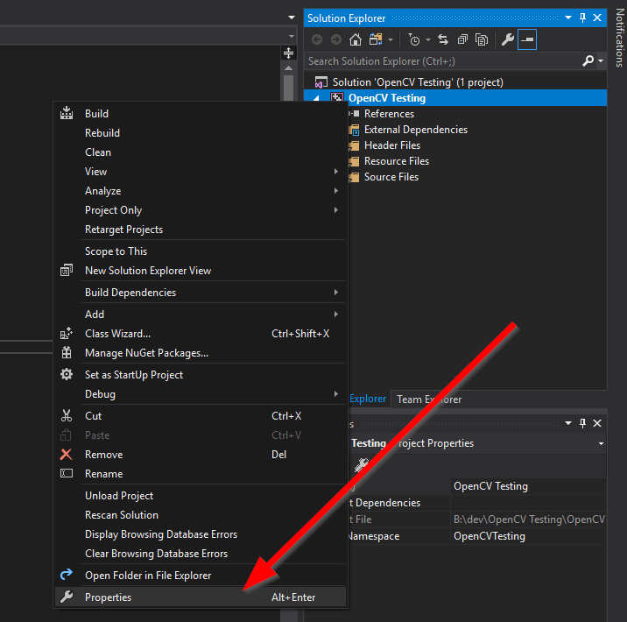627x622 pixels.
Task: Click the NuGet packages icon
Action: 67,352
